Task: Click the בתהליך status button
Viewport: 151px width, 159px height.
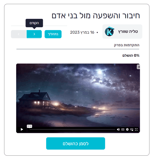Action: pos(53,34)
